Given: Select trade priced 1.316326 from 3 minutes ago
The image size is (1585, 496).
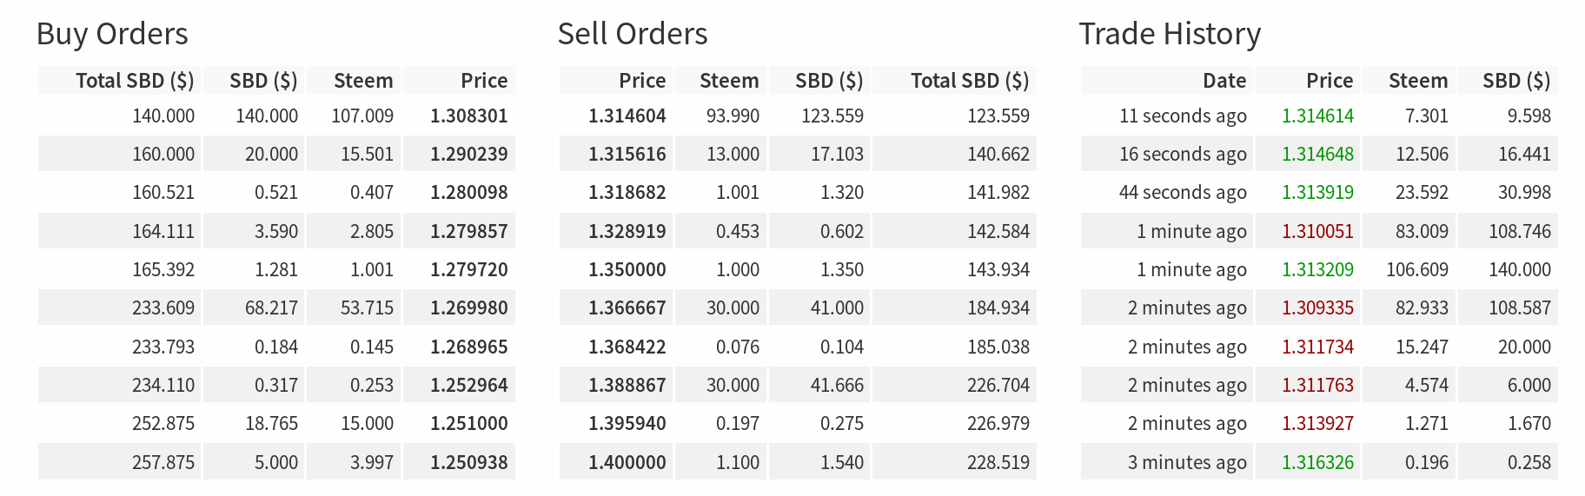Looking at the screenshot, I should (x=1319, y=462).
